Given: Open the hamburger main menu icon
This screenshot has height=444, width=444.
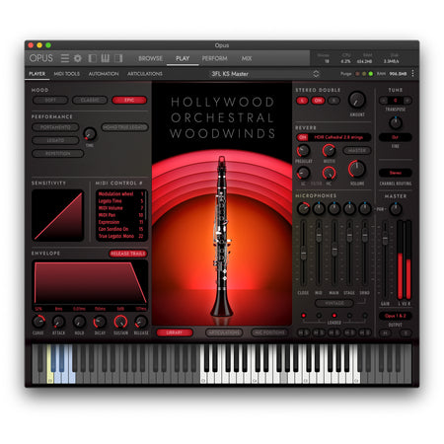Looking at the screenshot, I should click(65, 58).
